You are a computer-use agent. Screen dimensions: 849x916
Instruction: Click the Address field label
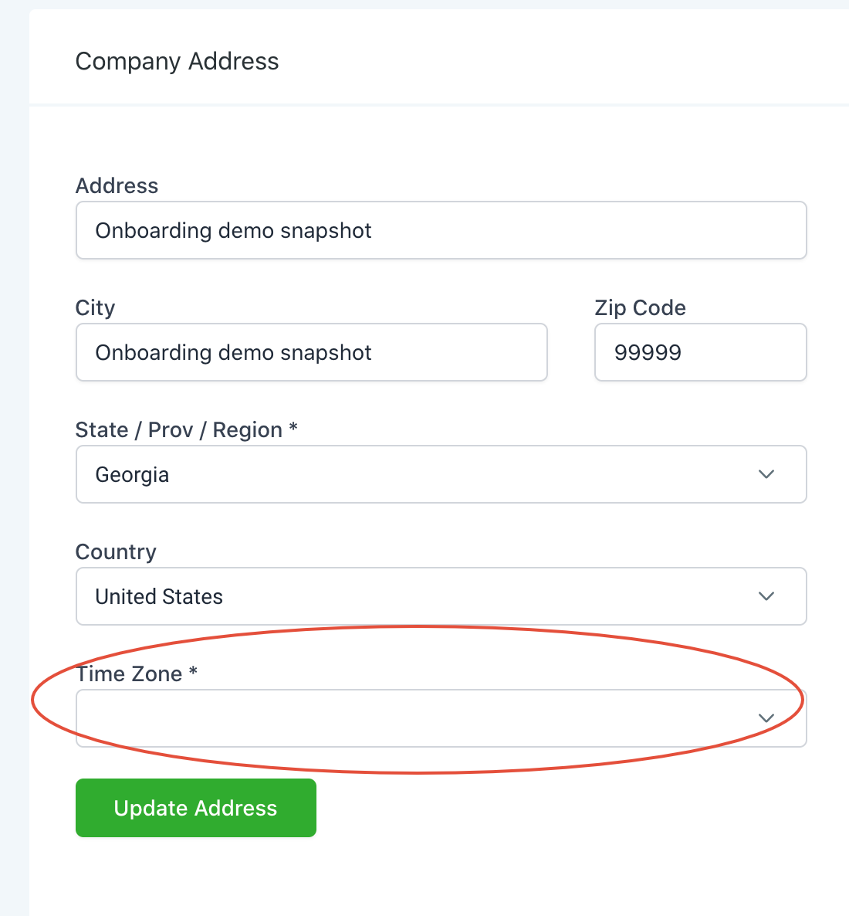point(117,185)
